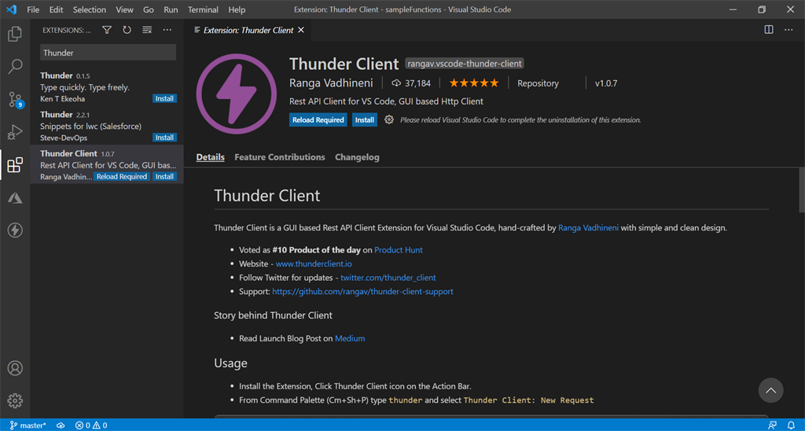Click Reload Required button in extension header
This screenshot has height=431, width=805.
(318, 120)
